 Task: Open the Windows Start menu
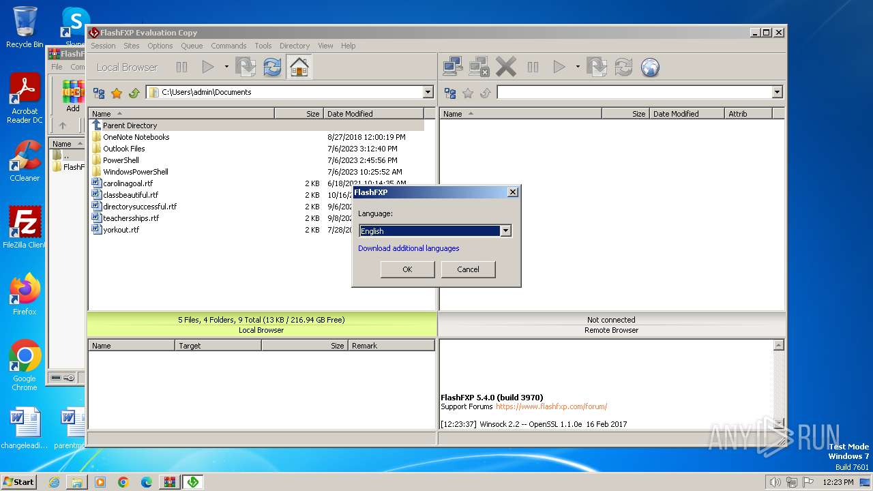click(19, 481)
